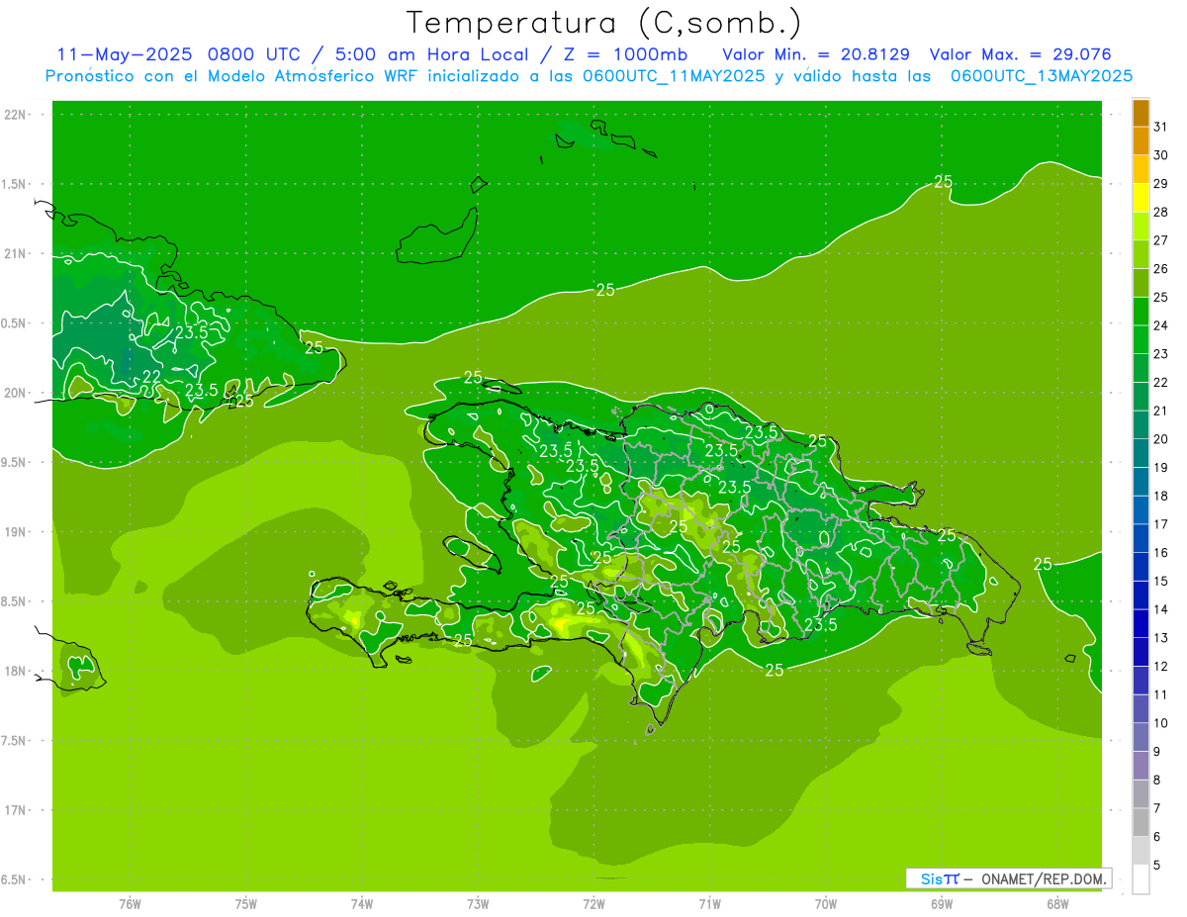1187x917 pixels.
Task: Click the "Temperatura (C,somb.)" chart title
Action: tap(604, 22)
